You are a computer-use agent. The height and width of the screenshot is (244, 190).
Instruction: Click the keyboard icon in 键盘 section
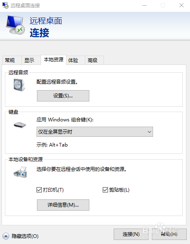(19, 125)
